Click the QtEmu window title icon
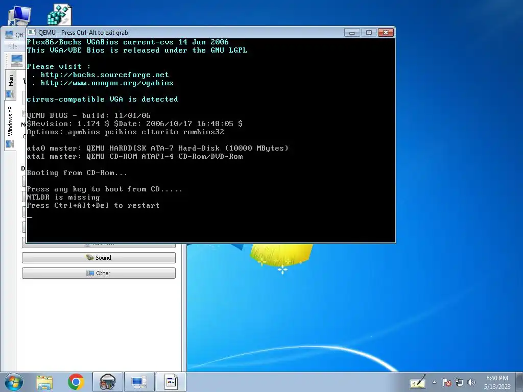Viewport: 523px width, 392px height. (9, 34)
